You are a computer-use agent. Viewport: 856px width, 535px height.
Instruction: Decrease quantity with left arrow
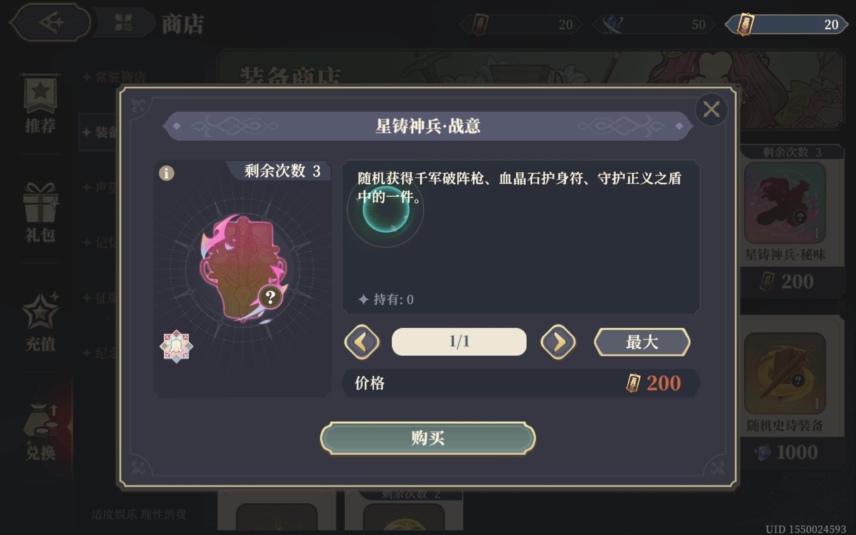(x=361, y=342)
